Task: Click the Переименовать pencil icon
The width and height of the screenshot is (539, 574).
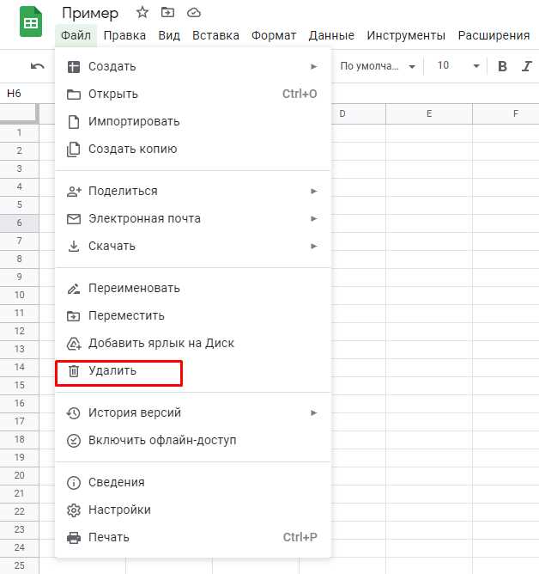Action: click(74, 289)
